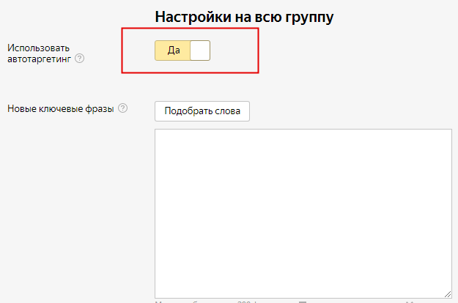The height and width of the screenshot is (303, 458).
Task: Click the word фразы in the left label
Action: 99,109
